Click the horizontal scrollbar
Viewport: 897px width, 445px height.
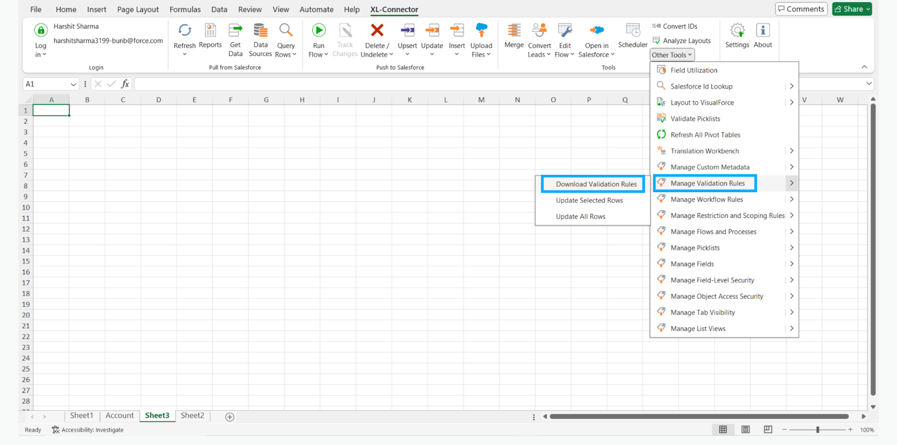699,416
